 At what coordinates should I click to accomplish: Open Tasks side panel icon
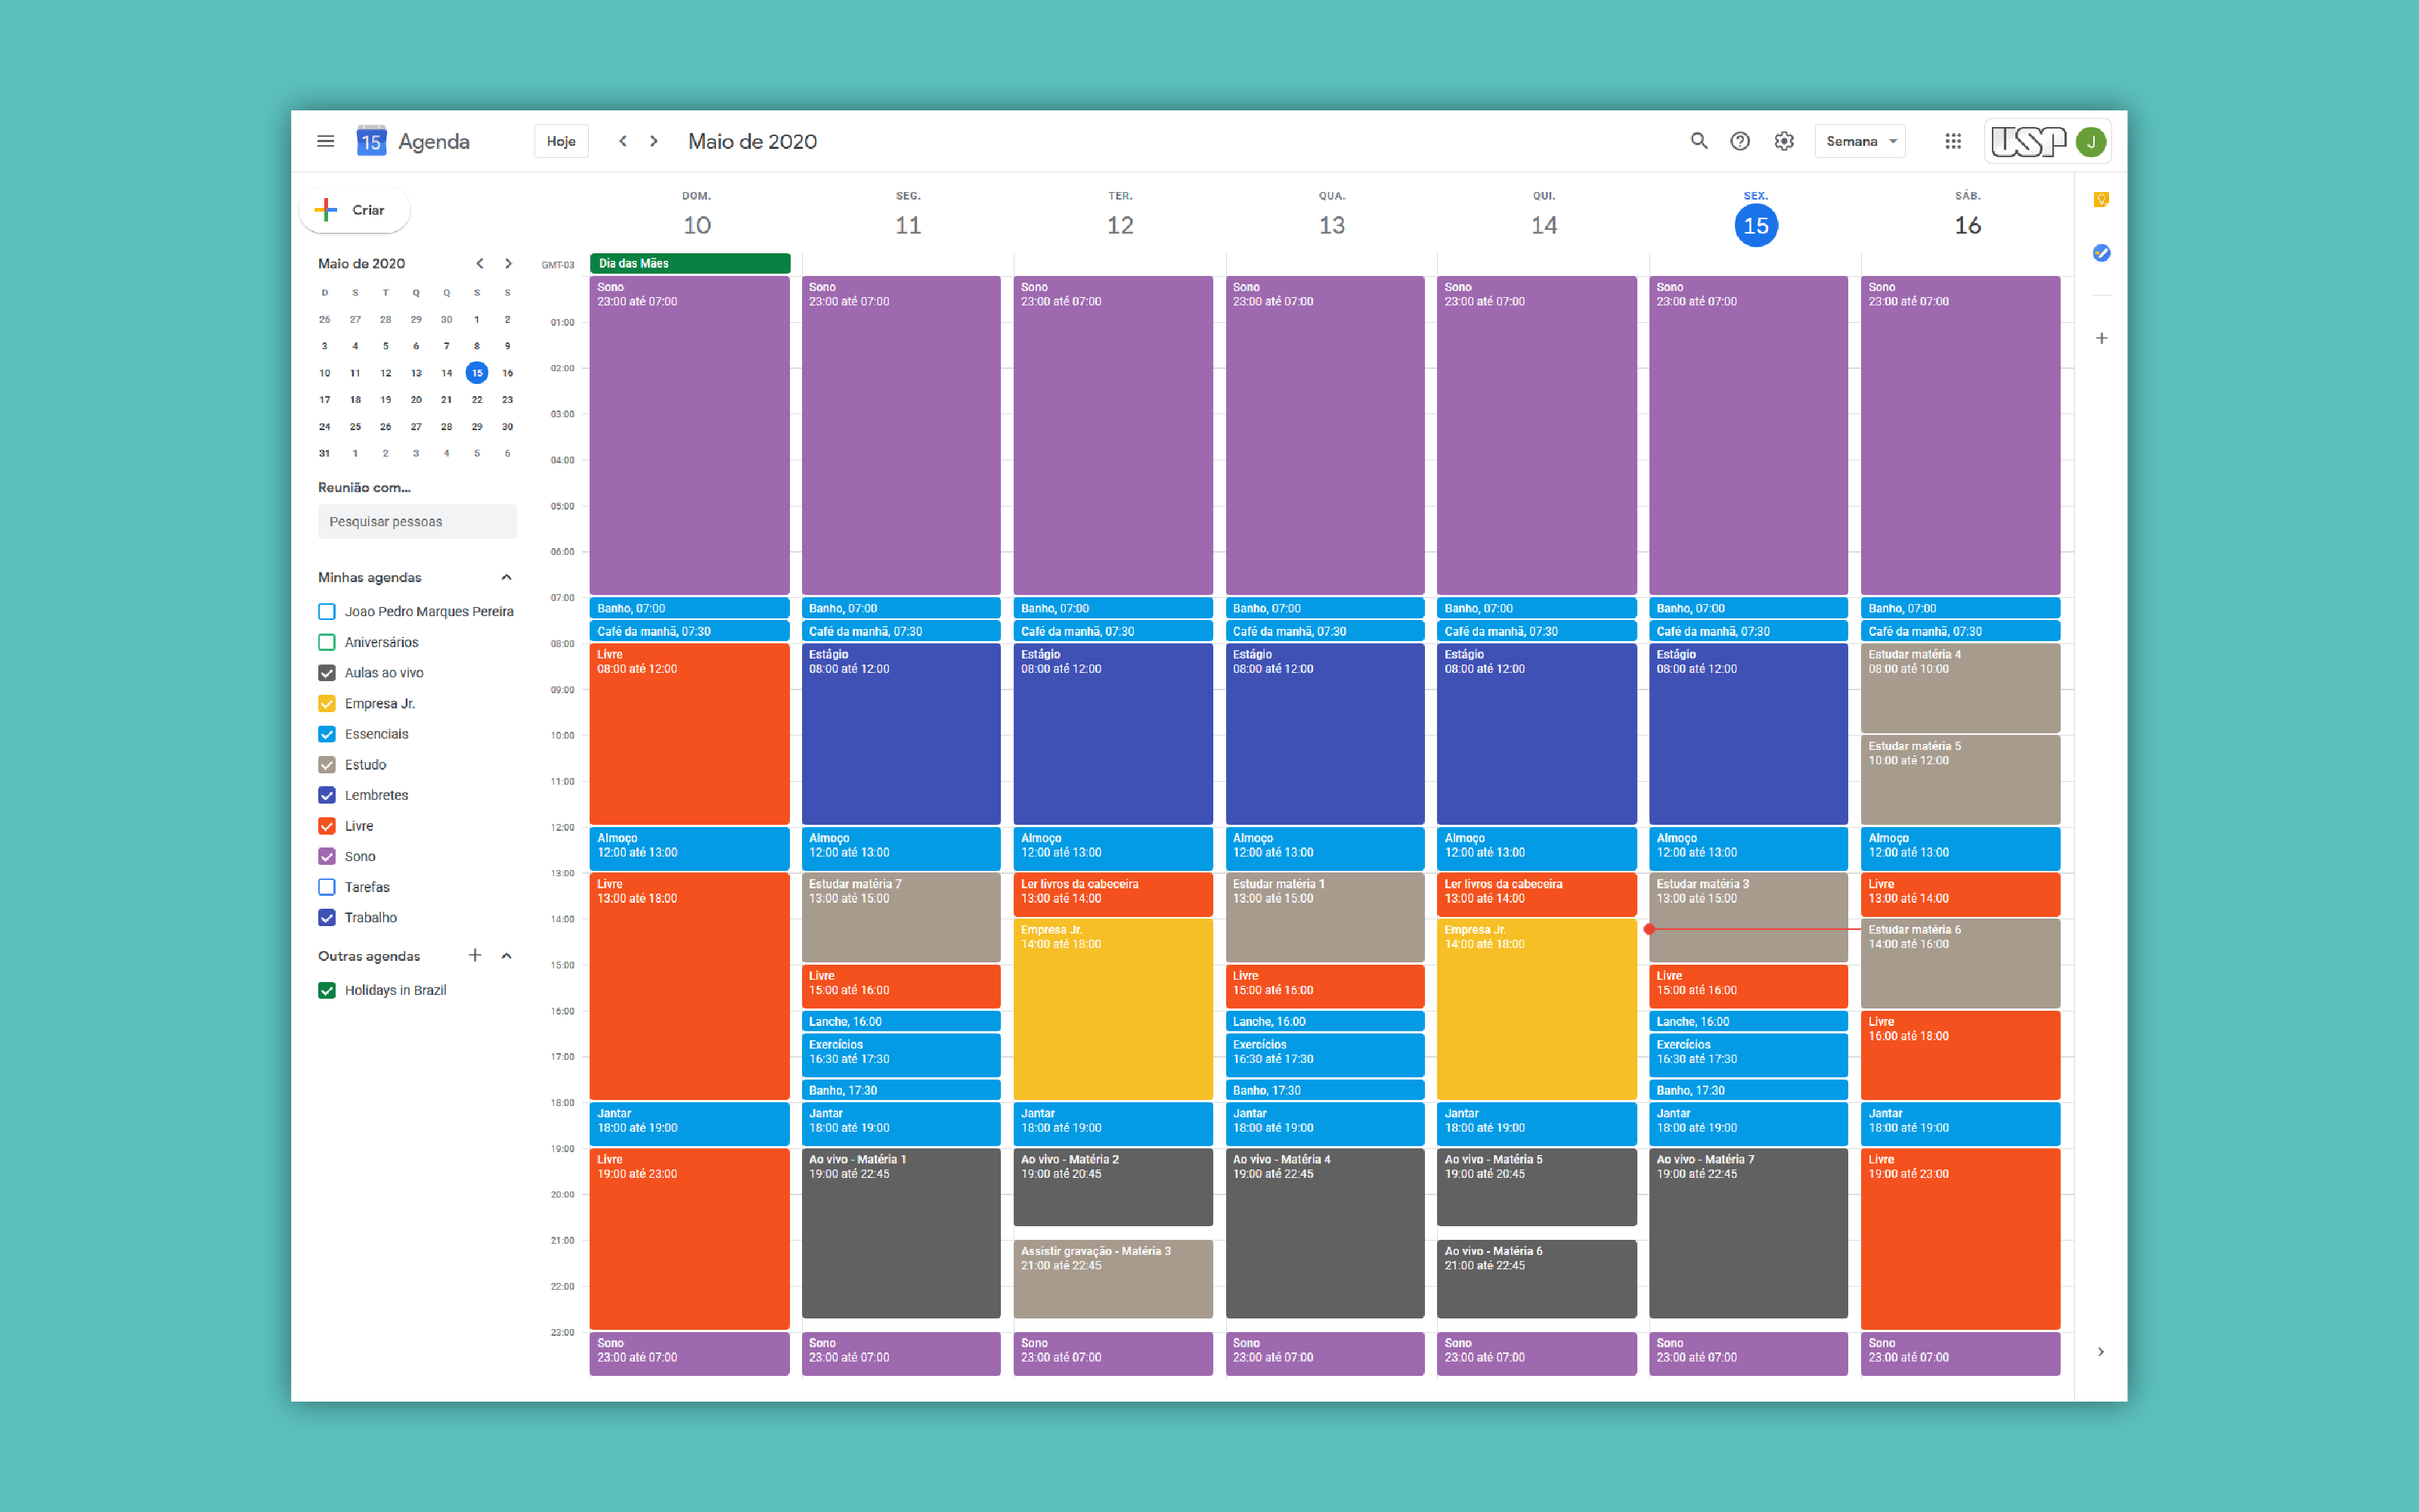click(x=2102, y=253)
